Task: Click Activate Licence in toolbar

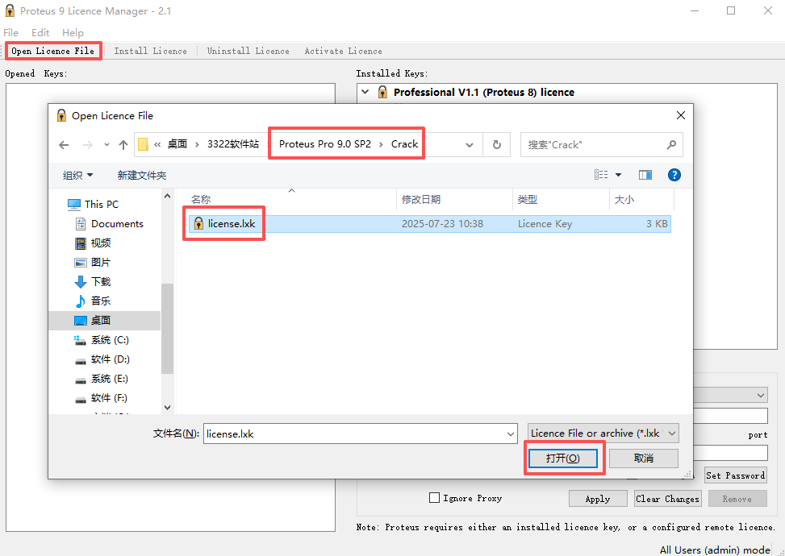Action: (x=343, y=51)
